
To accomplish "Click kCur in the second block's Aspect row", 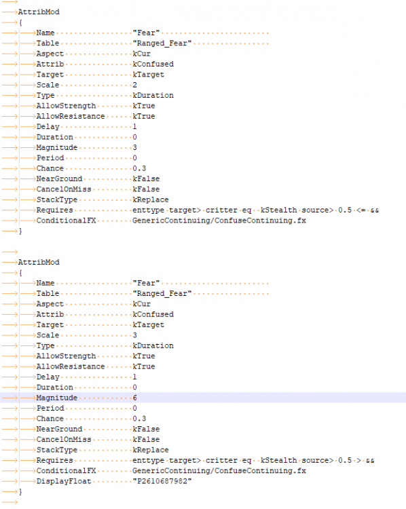I will pyautogui.click(x=142, y=304).
